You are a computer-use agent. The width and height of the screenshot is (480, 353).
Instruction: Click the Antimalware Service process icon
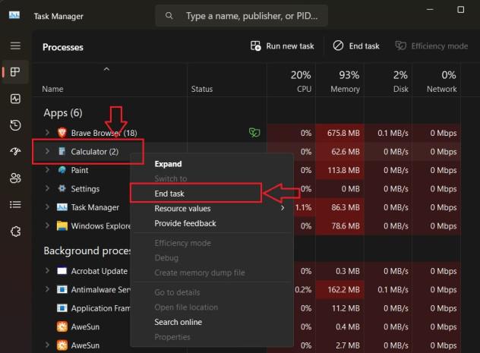[x=62, y=289]
